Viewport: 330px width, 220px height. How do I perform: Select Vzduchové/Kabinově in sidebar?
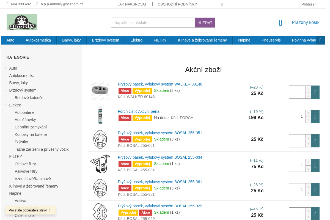(33, 179)
